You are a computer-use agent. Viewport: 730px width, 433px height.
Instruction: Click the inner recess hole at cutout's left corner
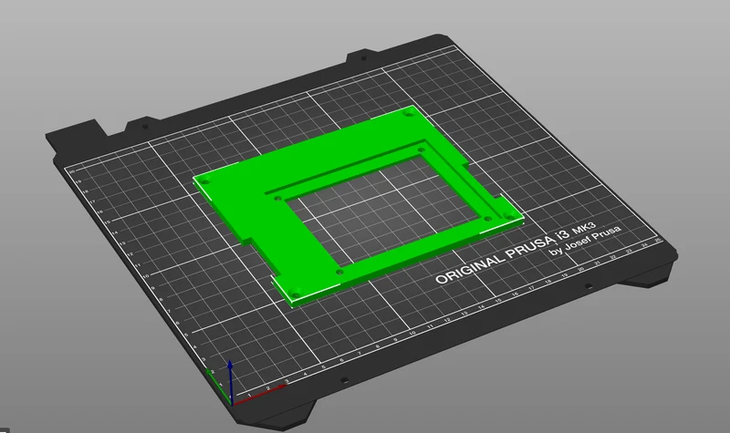[278, 199]
